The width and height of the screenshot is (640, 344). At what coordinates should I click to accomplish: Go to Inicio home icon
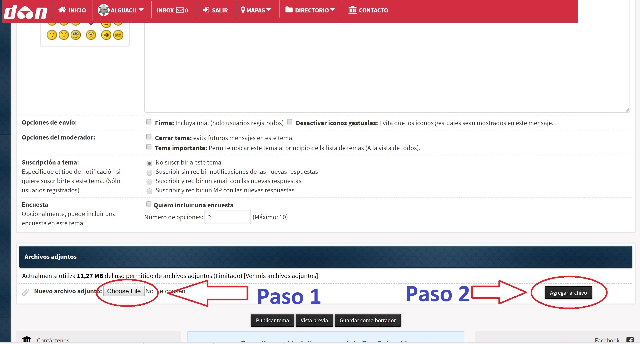(x=62, y=10)
